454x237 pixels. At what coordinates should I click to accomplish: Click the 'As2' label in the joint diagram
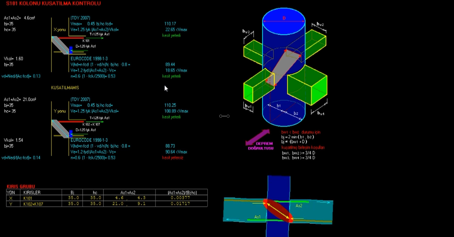click(299, 206)
